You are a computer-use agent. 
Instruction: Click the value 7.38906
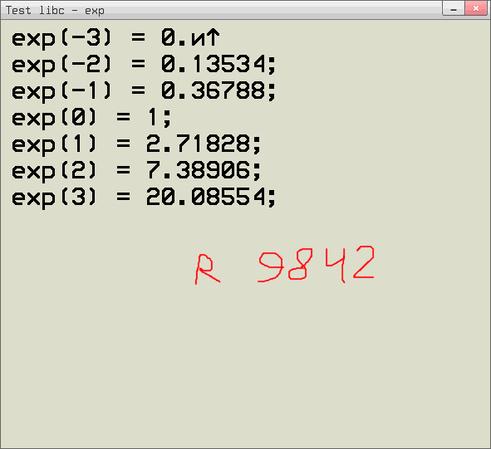(x=198, y=170)
